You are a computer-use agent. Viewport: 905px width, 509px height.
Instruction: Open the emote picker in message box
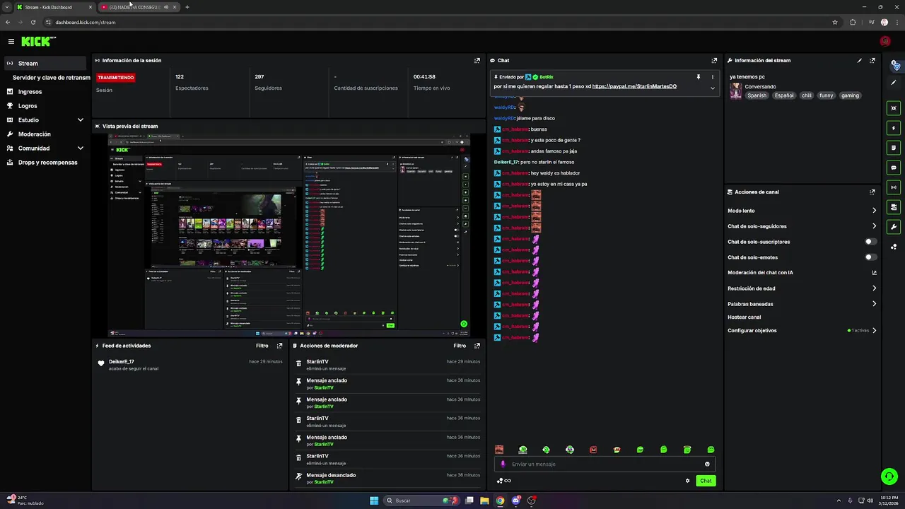(x=707, y=464)
